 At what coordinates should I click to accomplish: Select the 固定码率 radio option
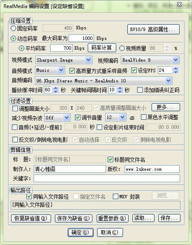pos(13,28)
